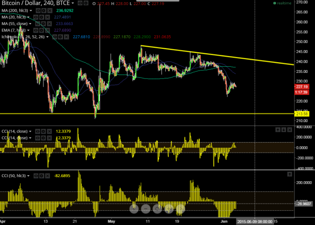Click the scroll-left chart navigation button
Screen dimensions: 315x225
(x=134, y=209)
